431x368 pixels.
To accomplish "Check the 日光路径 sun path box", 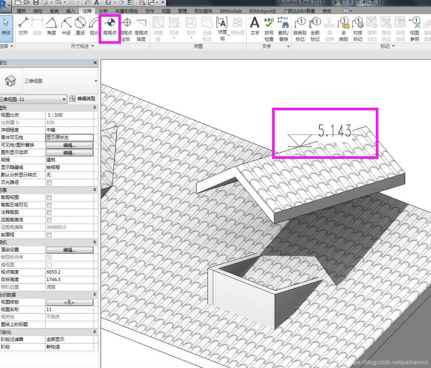I will click(49, 182).
